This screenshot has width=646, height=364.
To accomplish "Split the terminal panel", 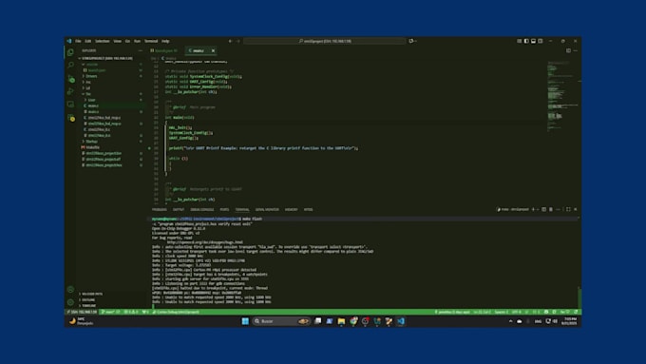I will coord(543,209).
